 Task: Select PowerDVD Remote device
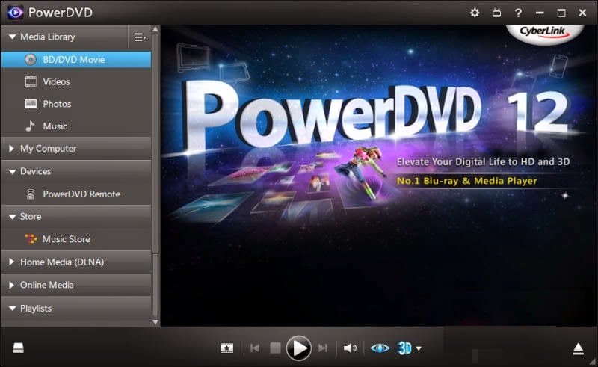click(x=76, y=194)
